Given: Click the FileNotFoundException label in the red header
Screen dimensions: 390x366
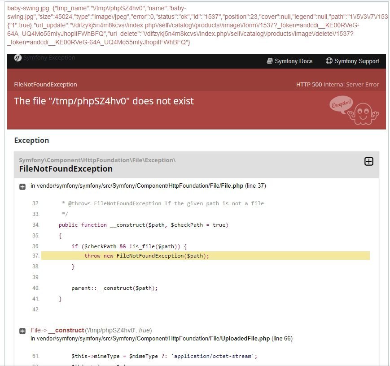Looking at the screenshot, I should [45, 84].
